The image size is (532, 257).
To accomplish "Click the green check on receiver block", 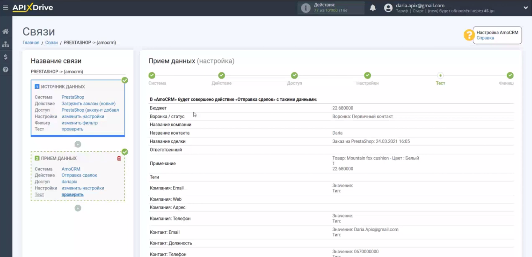I will pos(125,152).
